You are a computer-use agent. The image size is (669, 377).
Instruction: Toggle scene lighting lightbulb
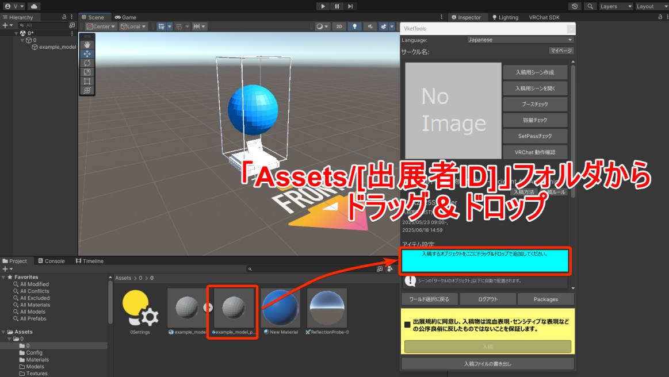tap(354, 26)
